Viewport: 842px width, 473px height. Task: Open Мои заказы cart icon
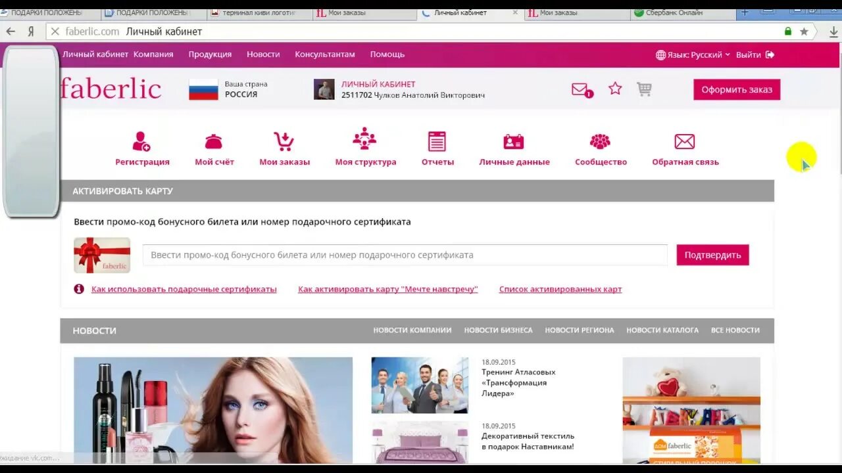click(284, 141)
